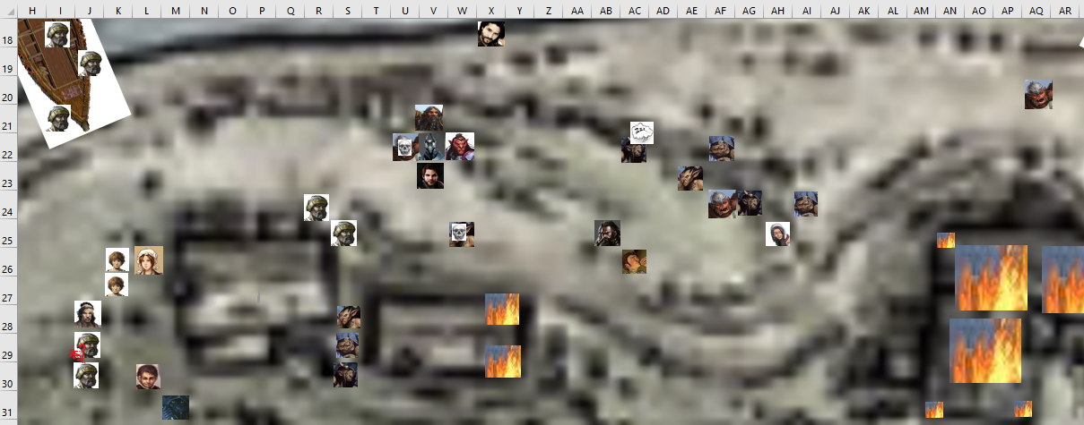Image resolution: width=1084 pixels, height=425 pixels.
Task: Select the helmeted orc token in column AQ
Action: [1038, 94]
